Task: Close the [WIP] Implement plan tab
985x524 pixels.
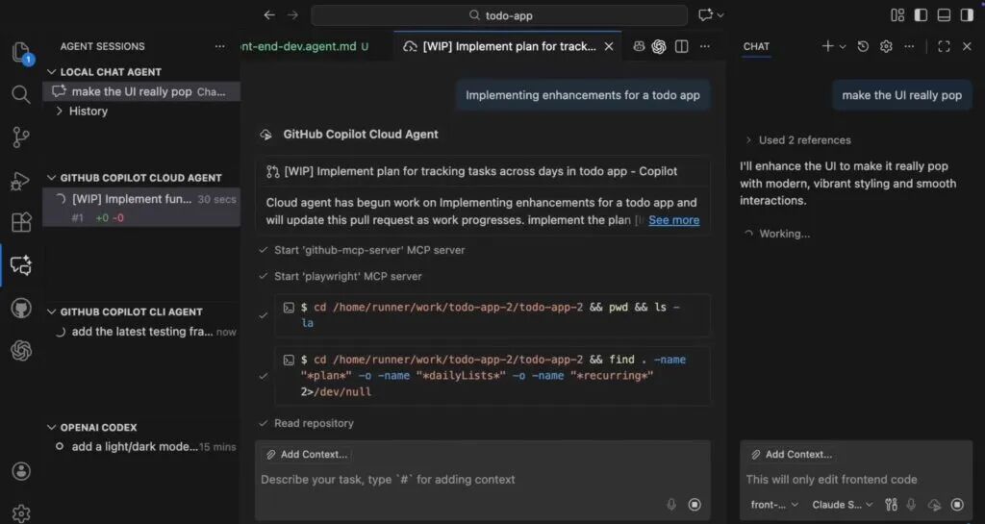Action: click(x=609, y=46)
